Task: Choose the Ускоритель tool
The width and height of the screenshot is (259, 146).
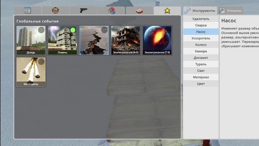Action: (201, 38)
